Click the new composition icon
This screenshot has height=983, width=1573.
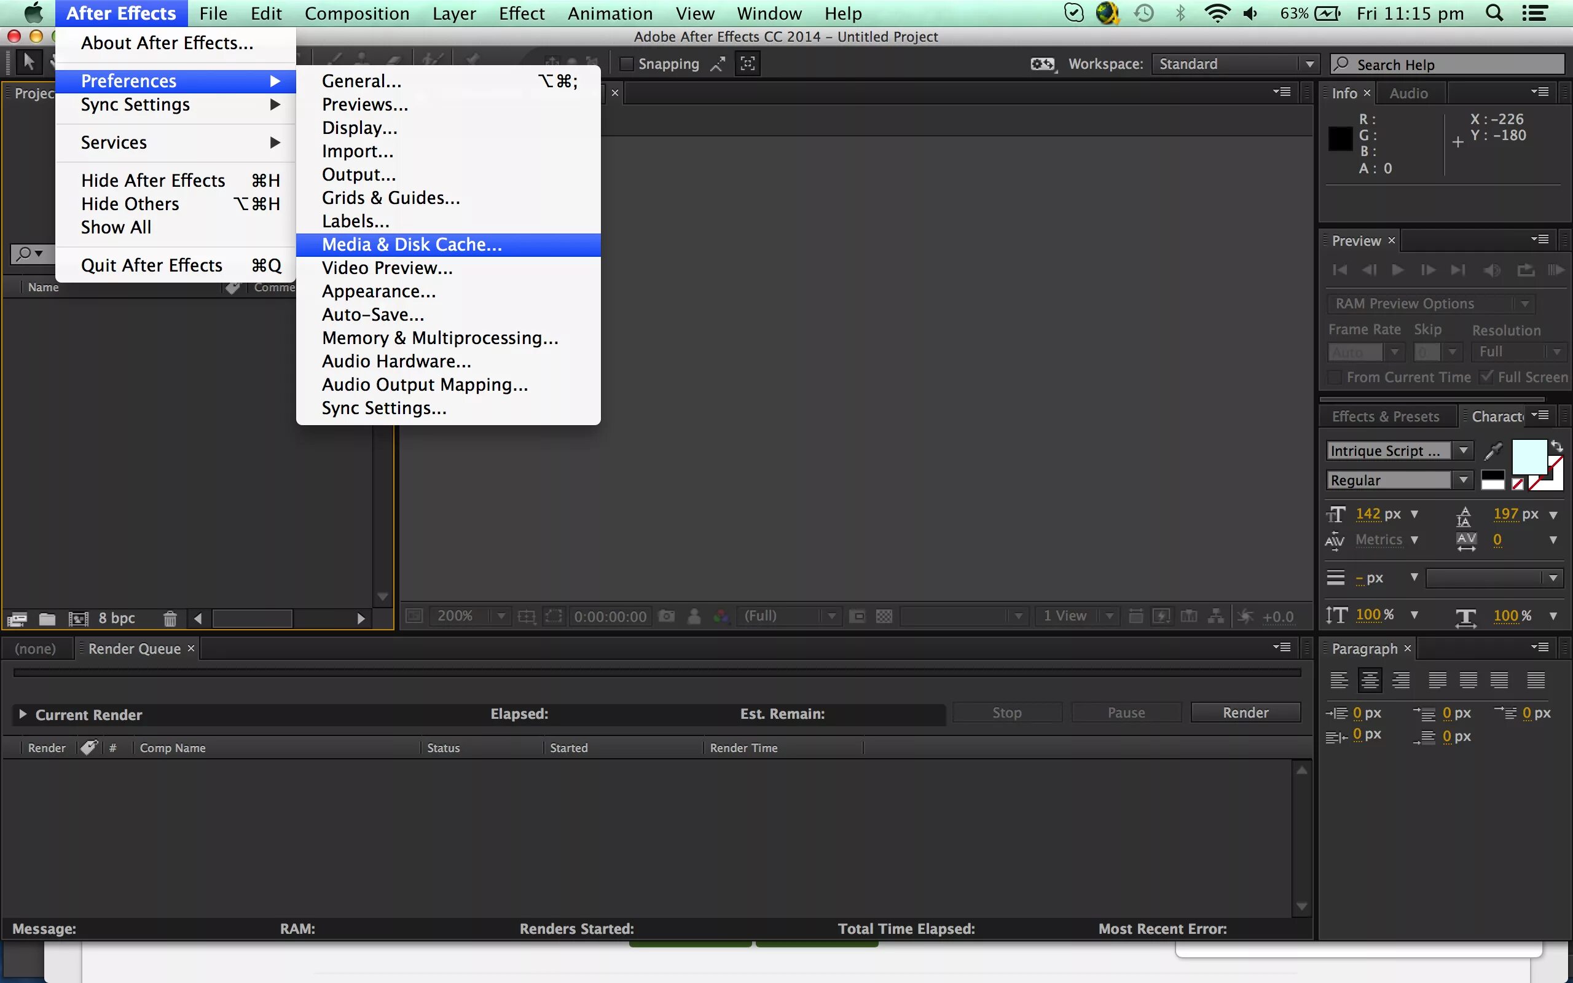point(78,618)
